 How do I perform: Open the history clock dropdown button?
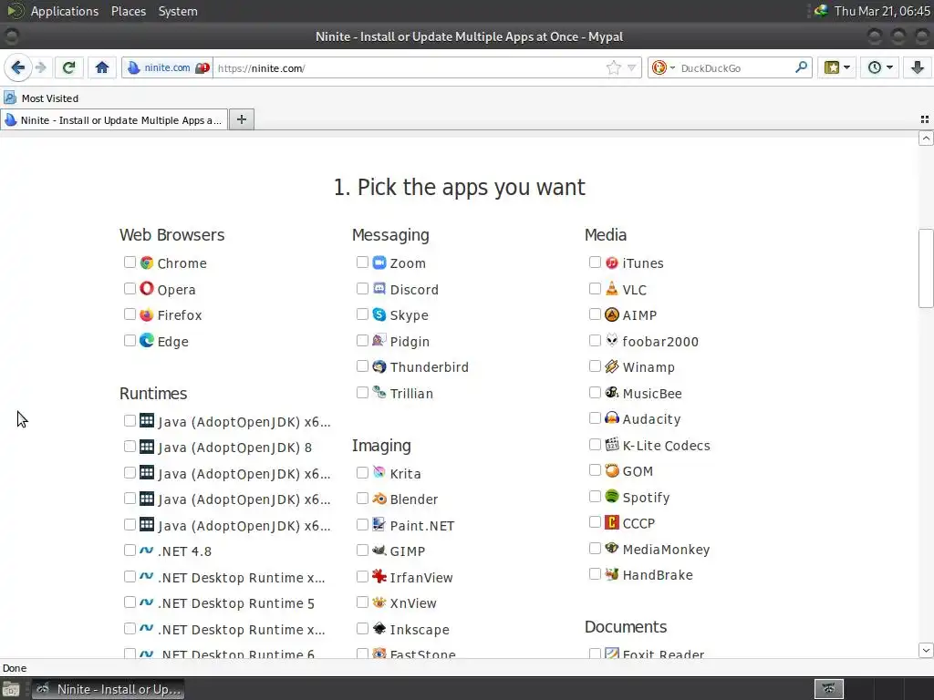pyautogui.click(x=880, y=67)
